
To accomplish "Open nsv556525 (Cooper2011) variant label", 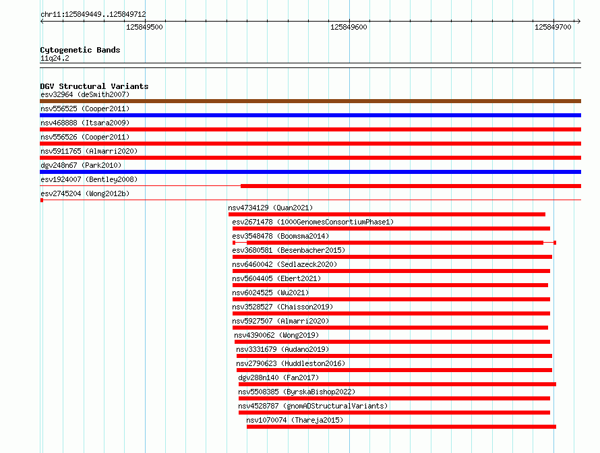I will pyautogui.click(x=85, y=109).
